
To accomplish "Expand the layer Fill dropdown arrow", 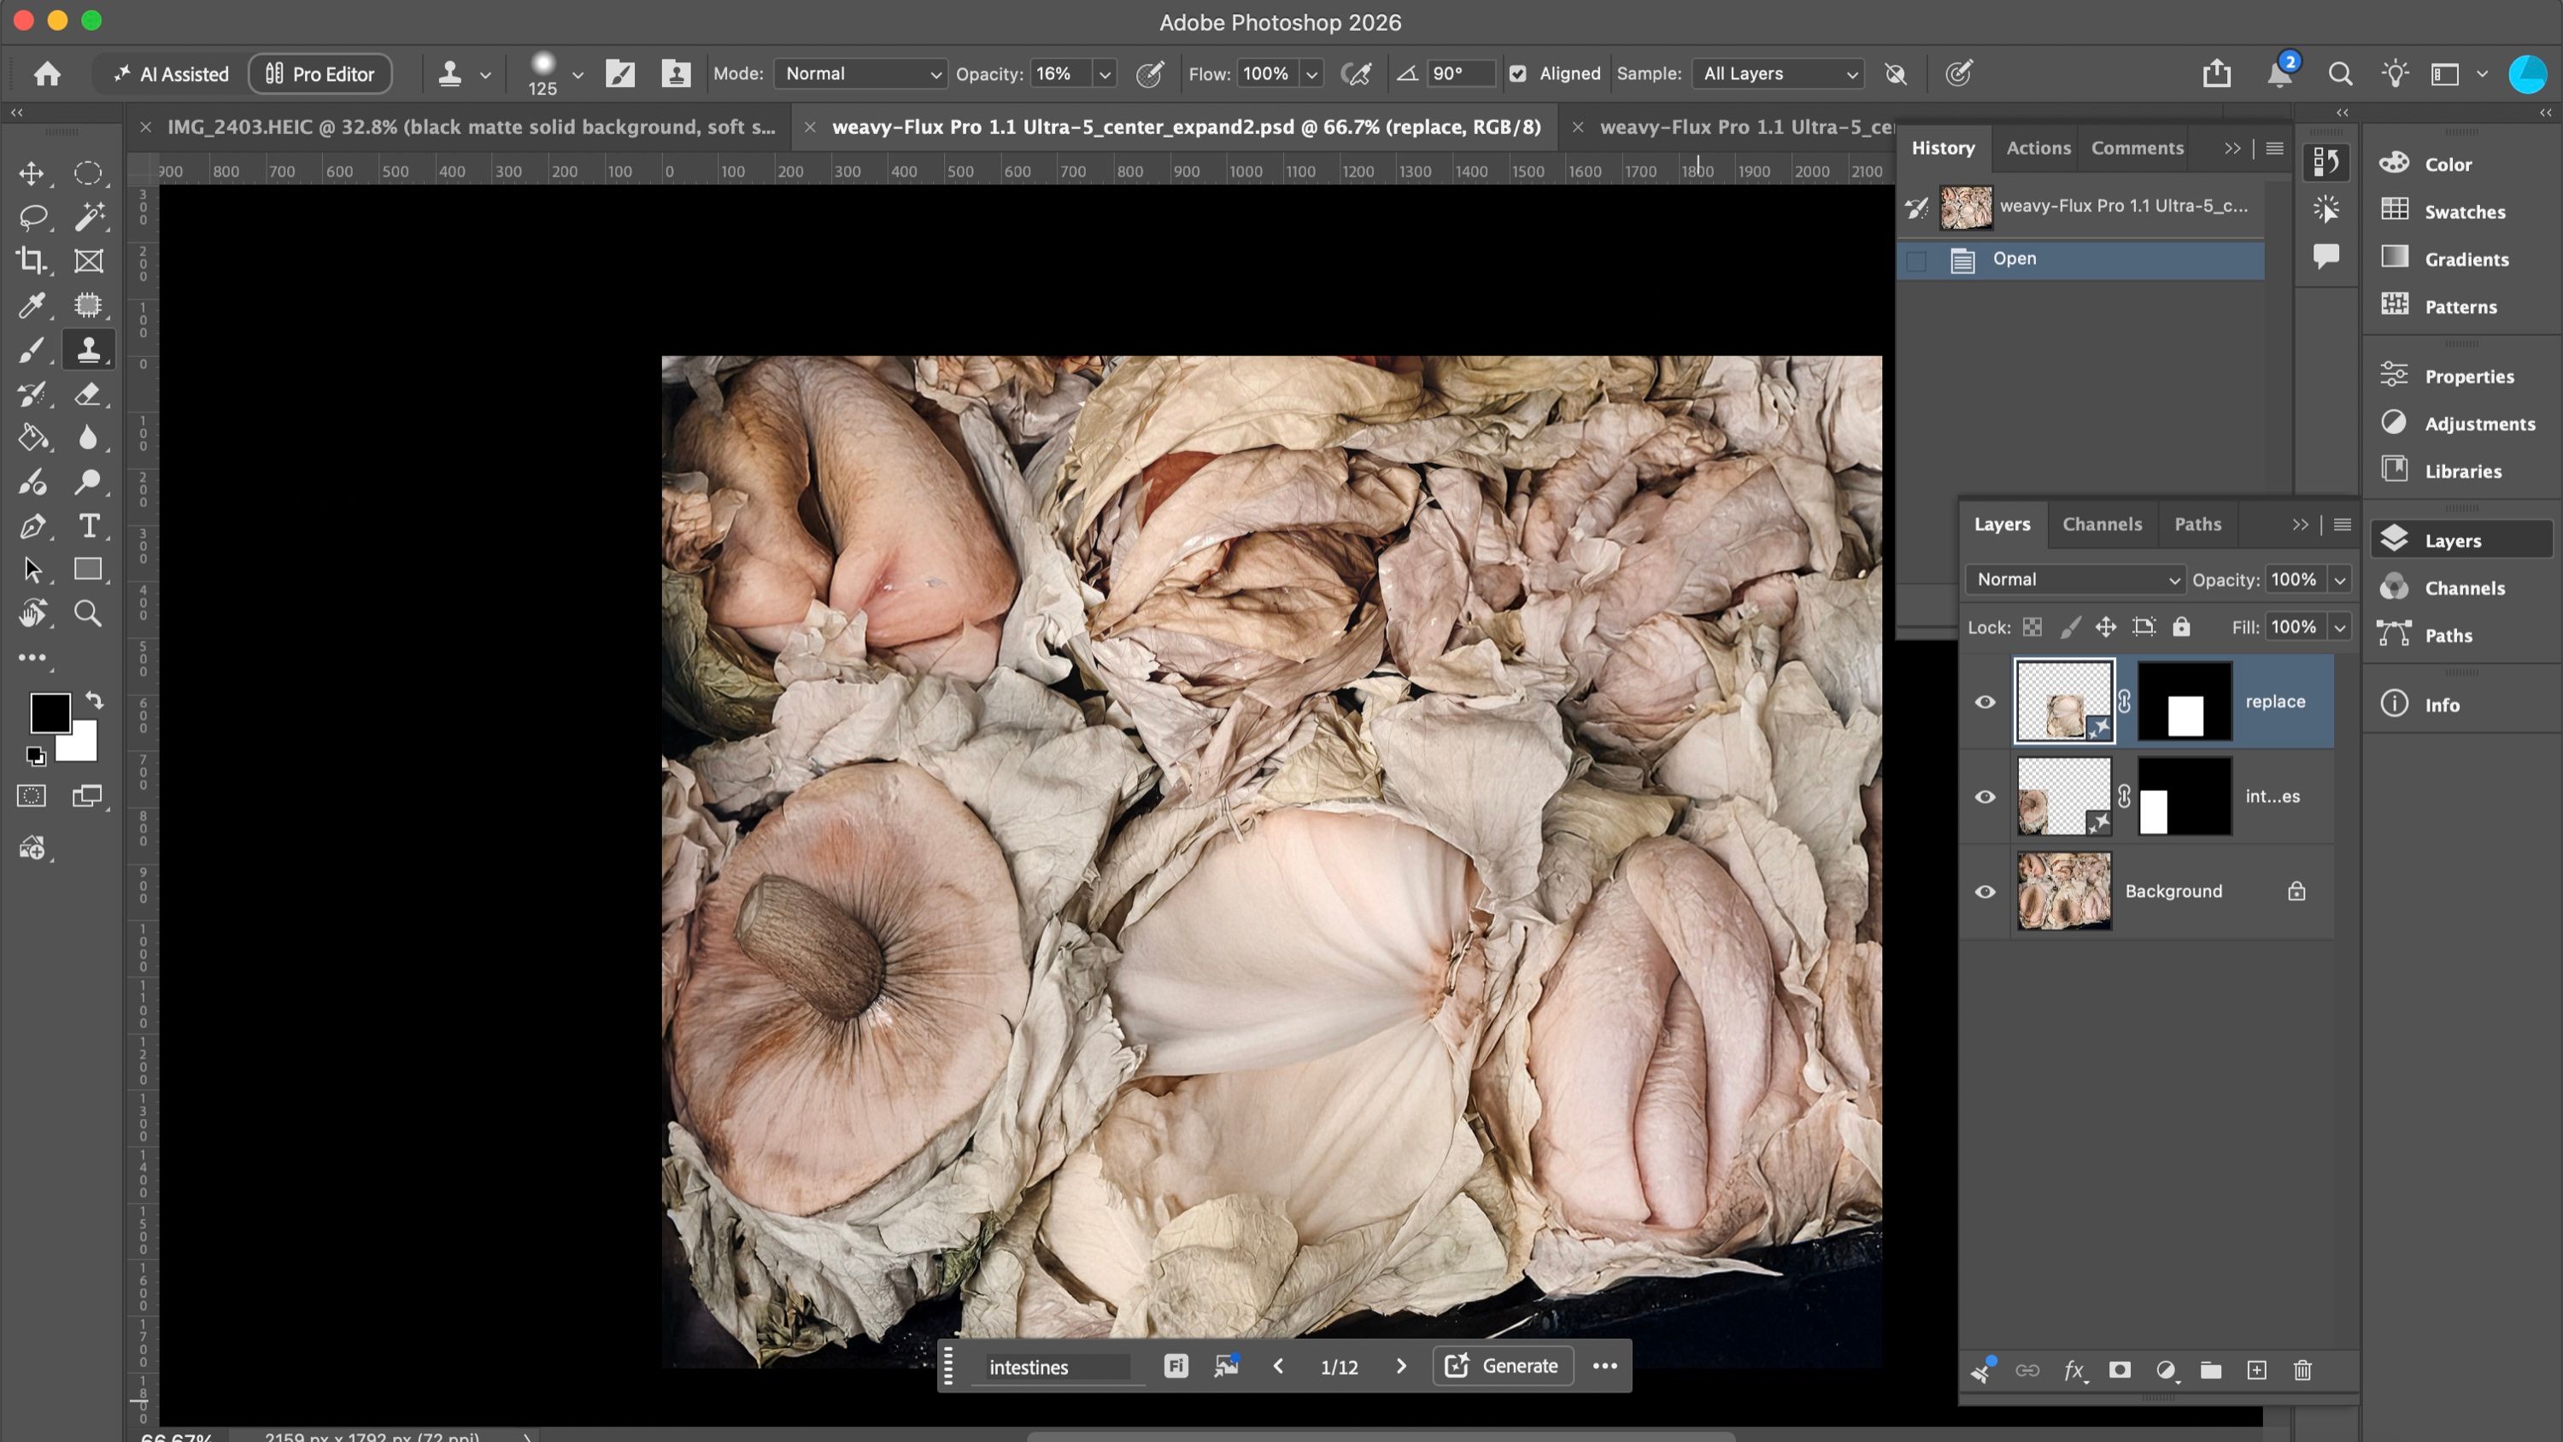I will click(2339, 628).
